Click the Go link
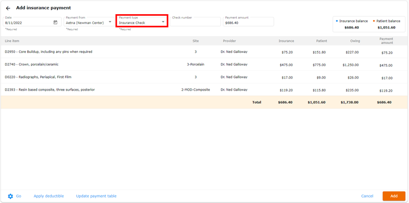Screen dimensions: 409x203 coord(19,196)
